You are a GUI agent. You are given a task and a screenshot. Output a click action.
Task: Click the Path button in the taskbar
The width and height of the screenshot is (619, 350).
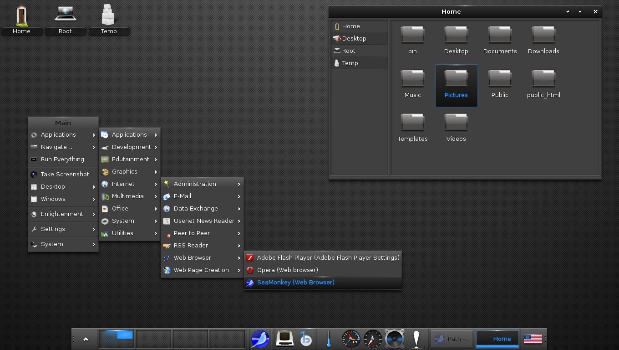(x=452, y=339)
